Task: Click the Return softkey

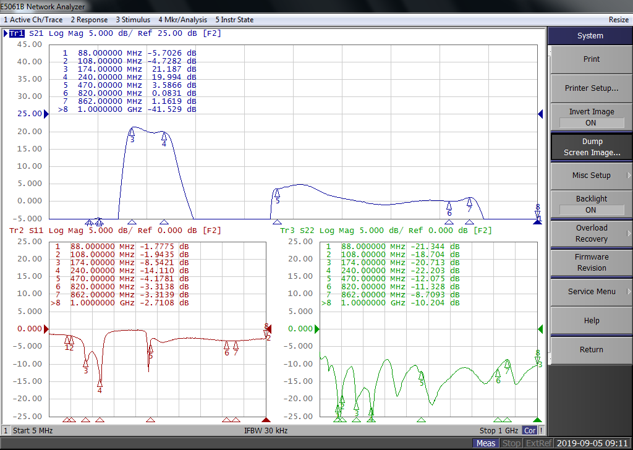Action: point(591,349)
